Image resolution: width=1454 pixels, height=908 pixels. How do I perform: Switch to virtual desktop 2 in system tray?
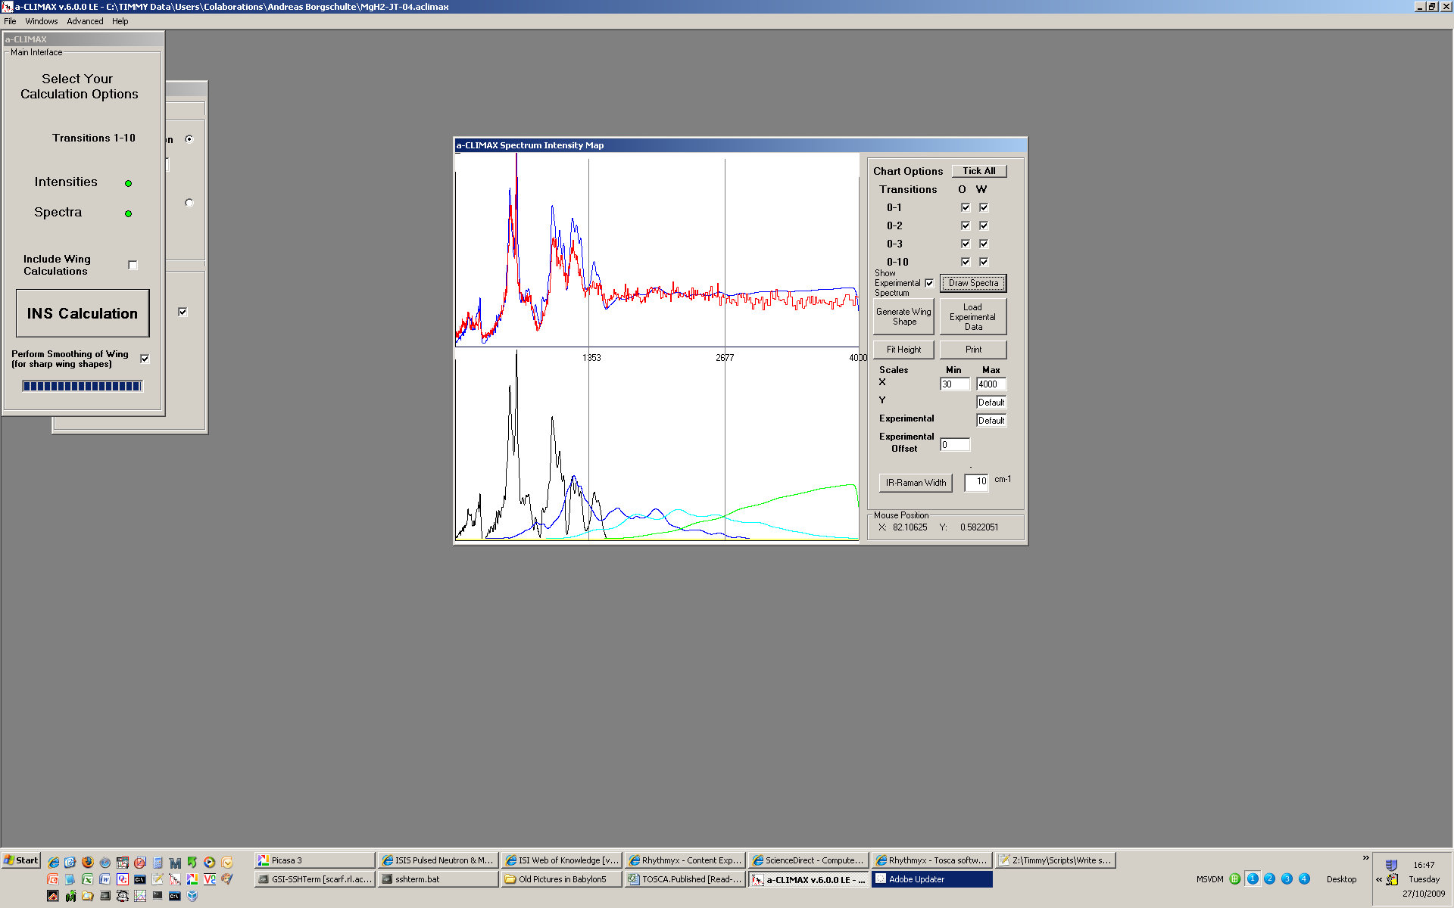pos(1269,878)
